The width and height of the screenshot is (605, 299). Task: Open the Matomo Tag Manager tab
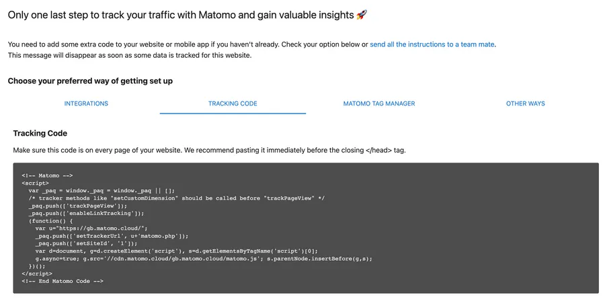point(378,103)
